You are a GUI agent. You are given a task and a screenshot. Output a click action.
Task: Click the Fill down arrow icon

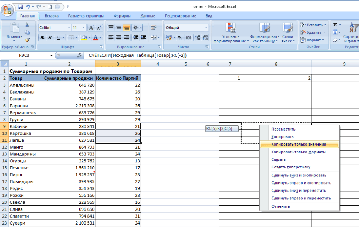[335, 33]
